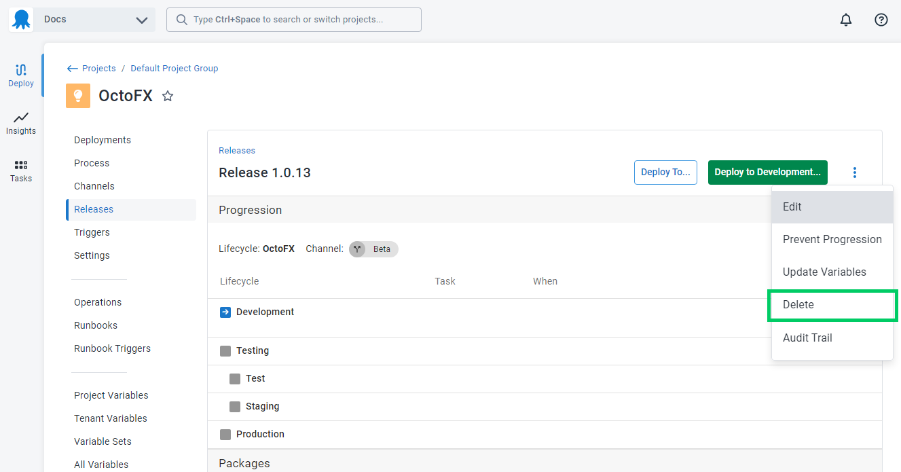Open Insights in the sidebar
This screenshot has width=901, height=472.
click(21, 123)
